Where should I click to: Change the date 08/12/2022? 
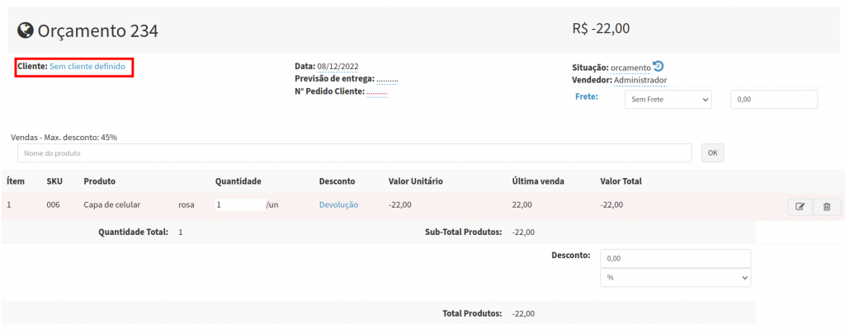338,66
